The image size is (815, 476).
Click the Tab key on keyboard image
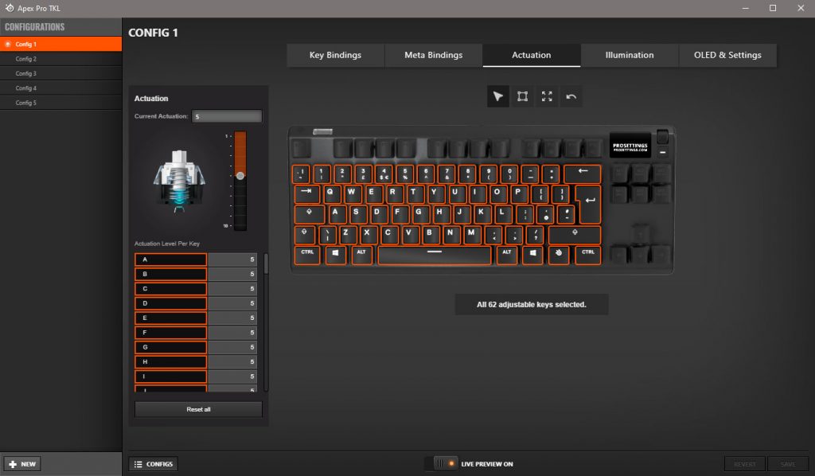[x=307, y=194]
